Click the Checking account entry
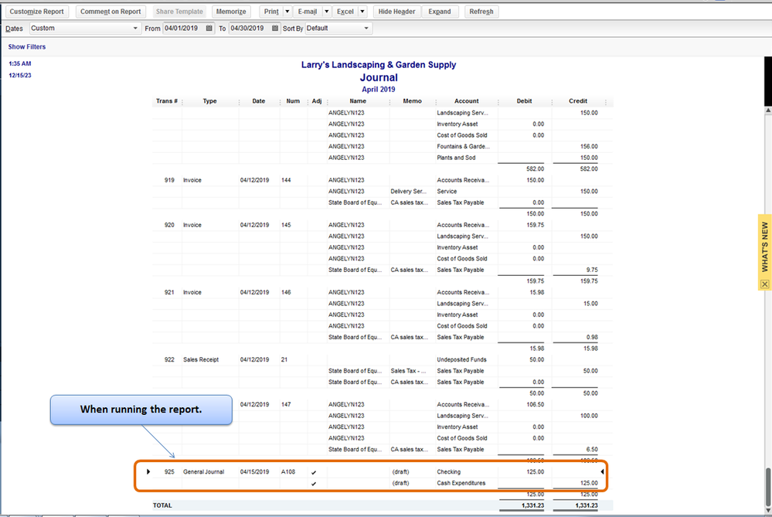 (448, 471)
